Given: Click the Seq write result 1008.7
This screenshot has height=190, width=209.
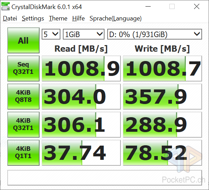Looking at the screenshot, I should pos(162,69).
